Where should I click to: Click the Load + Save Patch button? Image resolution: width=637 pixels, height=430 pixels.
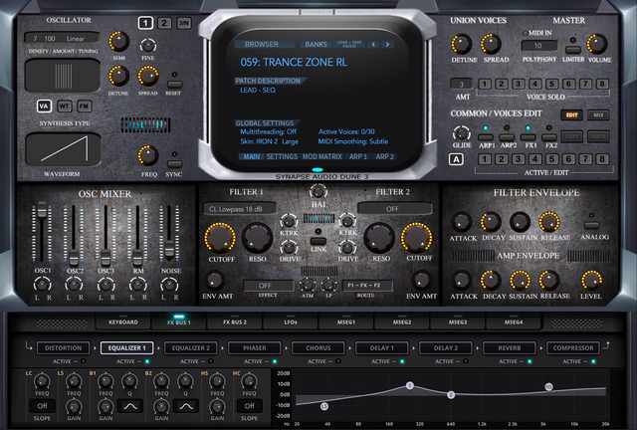pyautogui.click(x=349, y=45)
